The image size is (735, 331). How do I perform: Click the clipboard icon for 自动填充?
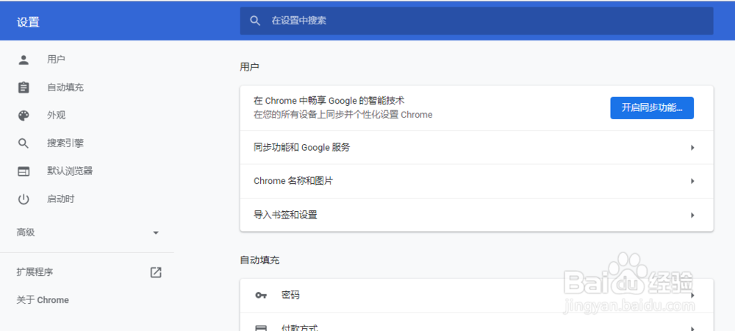click(24, 88)
